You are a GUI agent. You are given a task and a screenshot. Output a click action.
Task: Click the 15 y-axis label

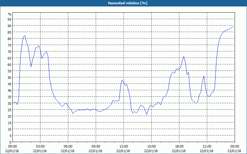point(10,123)
